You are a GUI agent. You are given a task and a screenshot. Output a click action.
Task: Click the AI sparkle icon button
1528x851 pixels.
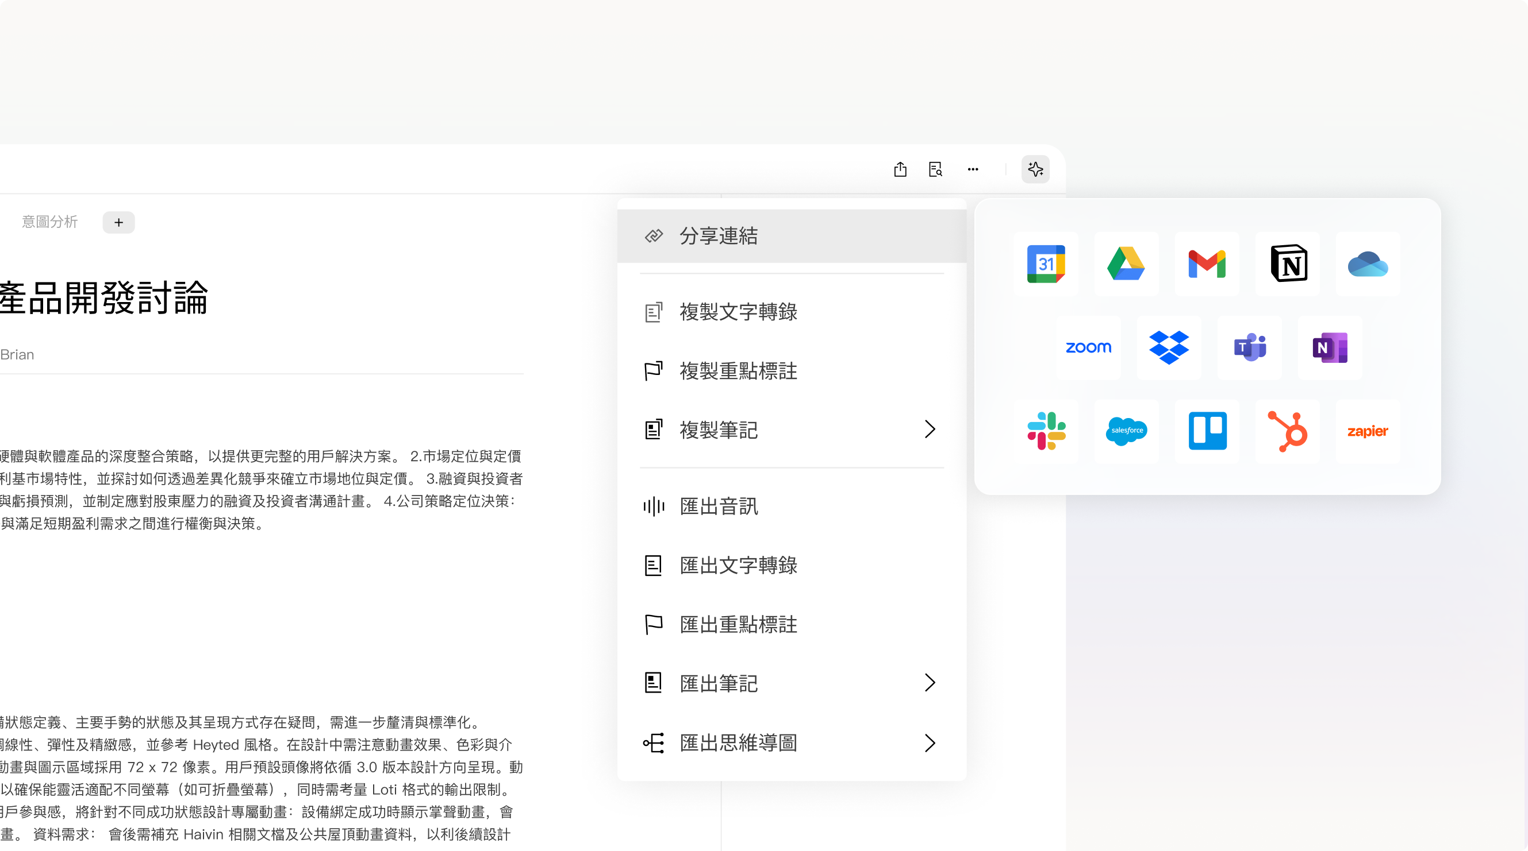pyautogui.click(x=1036, y=169)
